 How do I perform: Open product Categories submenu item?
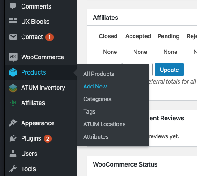pos(97,99)
